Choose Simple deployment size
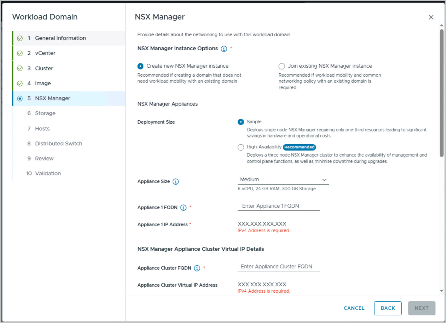Screen dimensions: 446x323 [x=241, y=122]
